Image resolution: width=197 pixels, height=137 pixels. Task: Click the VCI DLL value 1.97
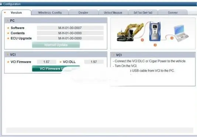click(x=94, y=62)
